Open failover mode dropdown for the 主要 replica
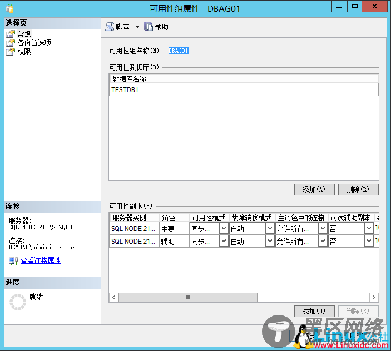The width and height of the screenshot is (391, 351). tap(270, 228)
